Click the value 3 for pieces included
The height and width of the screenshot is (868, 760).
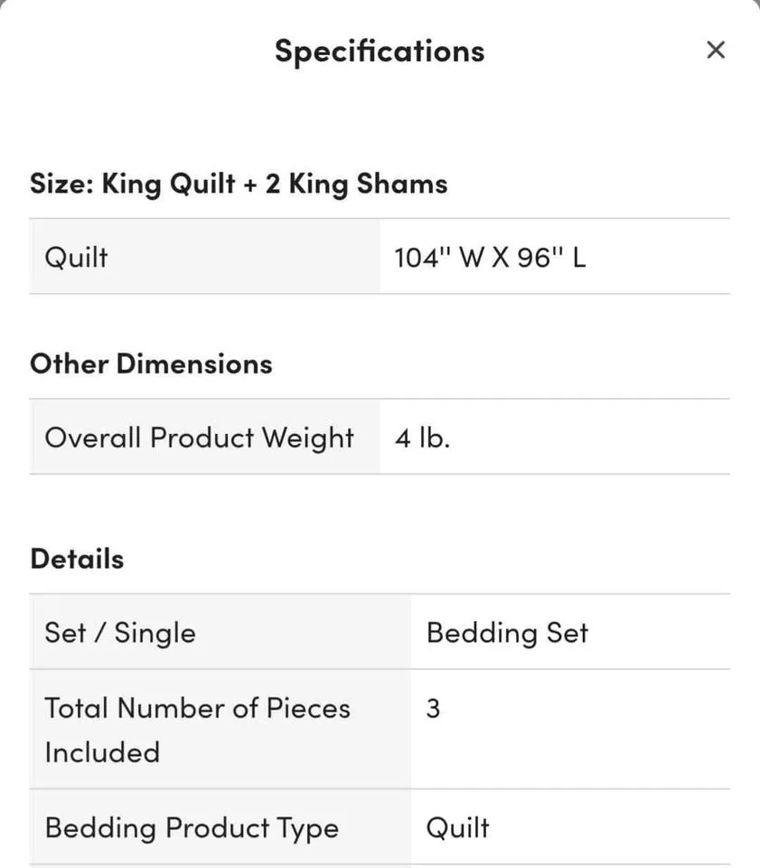tap(433, 708)
